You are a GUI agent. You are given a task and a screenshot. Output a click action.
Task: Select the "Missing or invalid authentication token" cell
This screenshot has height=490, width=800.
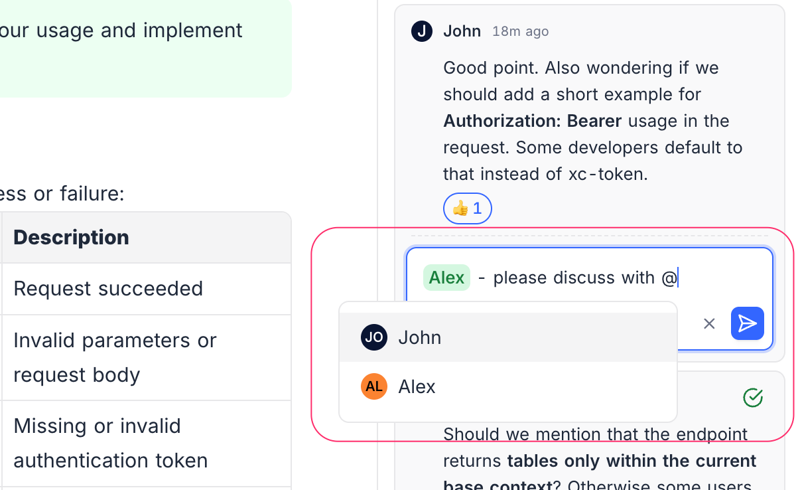tap(111, 443)
